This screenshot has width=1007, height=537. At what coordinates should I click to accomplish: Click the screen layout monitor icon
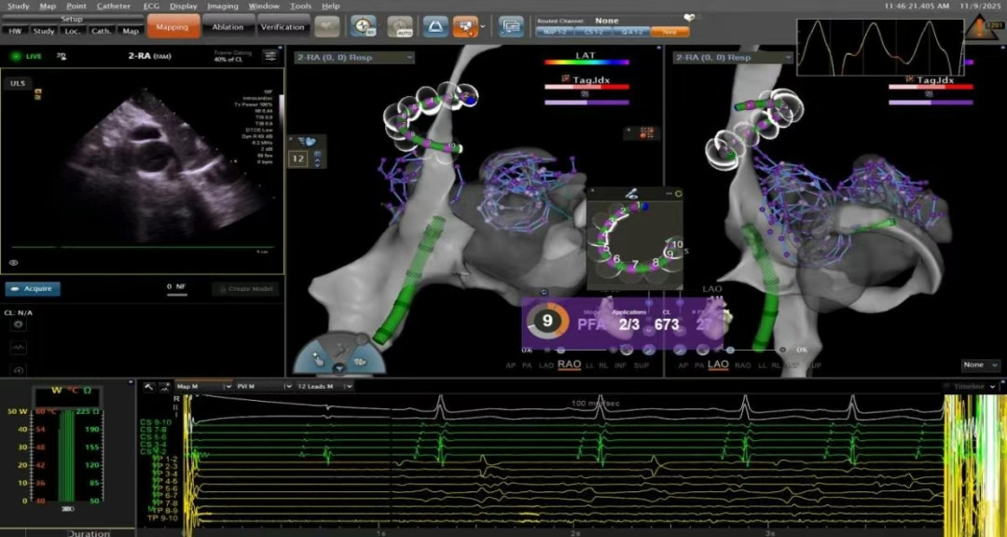point(510,28)
